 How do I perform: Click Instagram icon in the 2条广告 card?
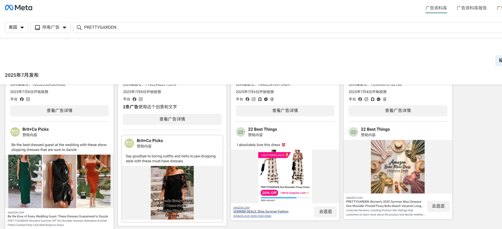coord(141,99)
